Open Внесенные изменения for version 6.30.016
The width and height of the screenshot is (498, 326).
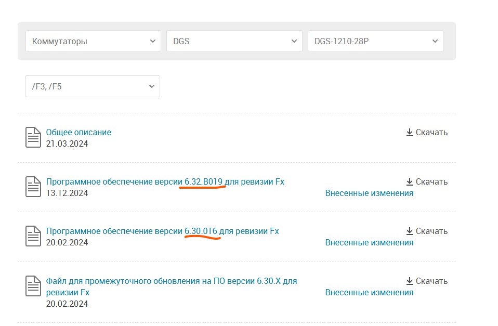pos(370,242)
